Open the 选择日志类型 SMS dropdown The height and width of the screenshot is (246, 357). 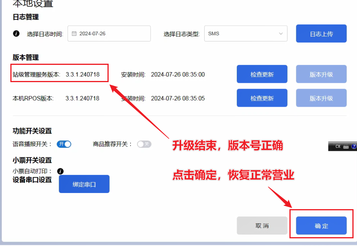245,33
